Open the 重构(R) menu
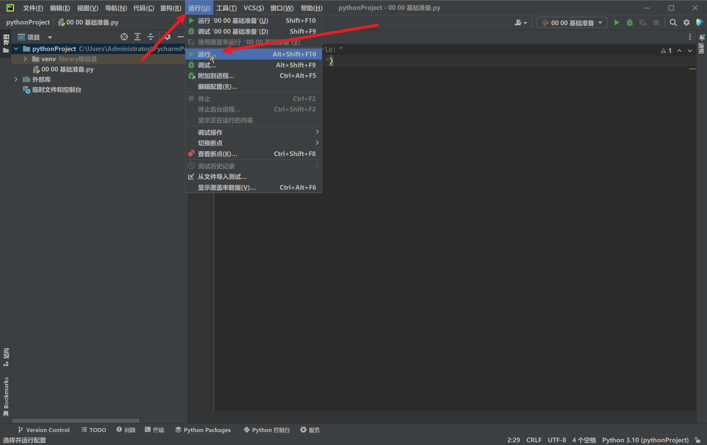Viewport: 707px width, 445px height. tap(171, 8)
